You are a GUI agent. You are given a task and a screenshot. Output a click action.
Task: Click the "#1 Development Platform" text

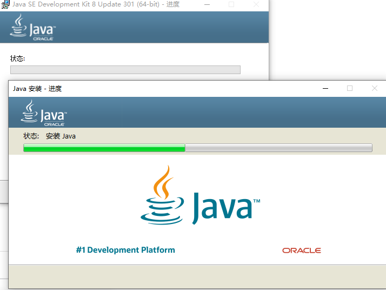pos(125,250)
